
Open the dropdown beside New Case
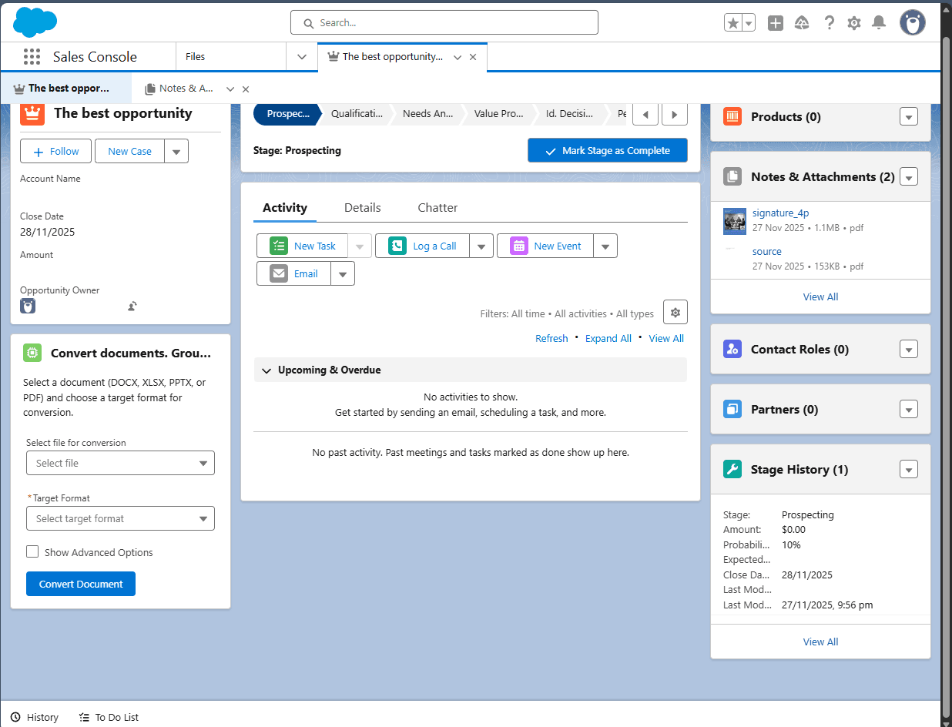[176, 152]
